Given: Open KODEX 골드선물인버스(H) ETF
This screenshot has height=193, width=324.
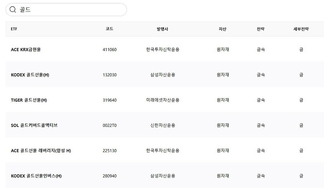Looking at the screenshot, I should 36,176.
